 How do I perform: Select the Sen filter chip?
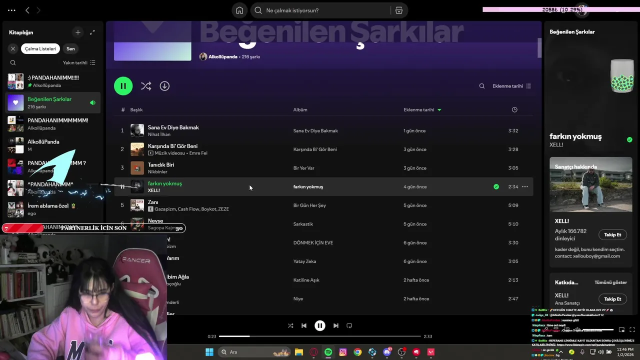[70, 48]
